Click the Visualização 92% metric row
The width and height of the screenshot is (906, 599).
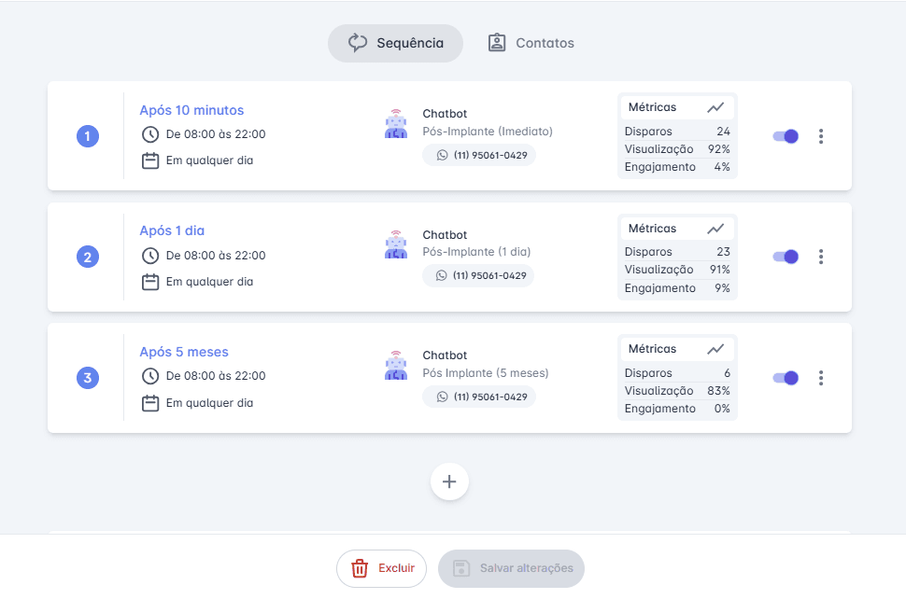pos(677,148)
